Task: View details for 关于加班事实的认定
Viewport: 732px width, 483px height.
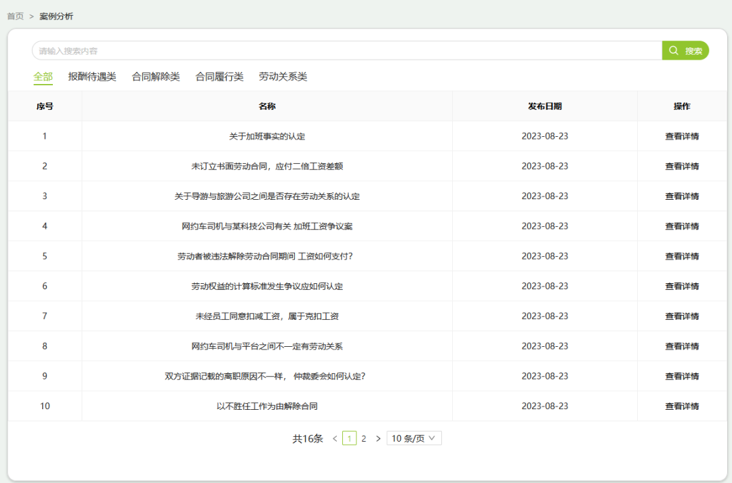Action: pyautogui.click(x=682, y=136)
